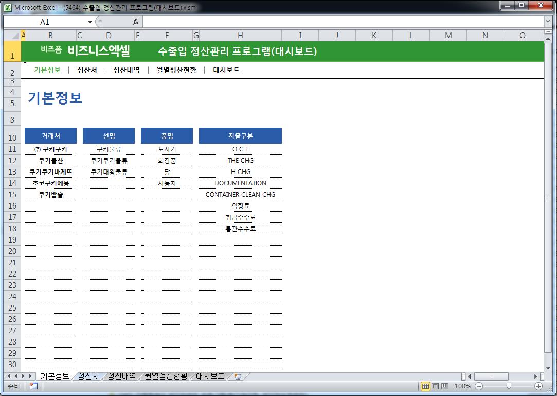This screenshot has width=557, height=396.
Task: Expand the formula bar
Action: pyautogui.click(x=548, y=22)
